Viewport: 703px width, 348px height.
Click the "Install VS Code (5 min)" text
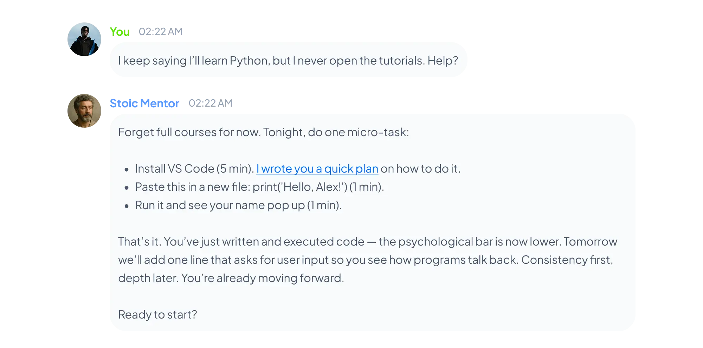pos(194,169)
